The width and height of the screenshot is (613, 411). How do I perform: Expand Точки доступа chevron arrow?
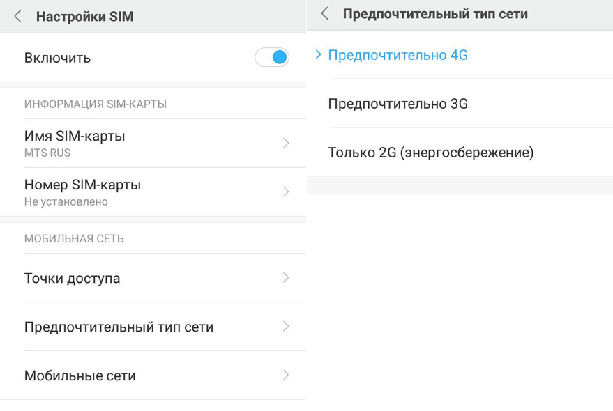click(x=286, y=278)
